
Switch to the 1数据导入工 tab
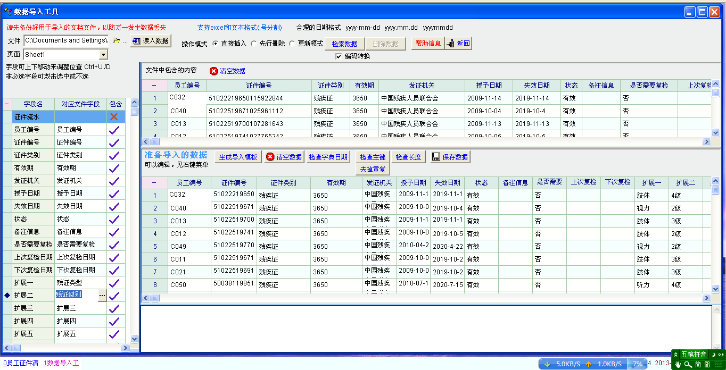61,363
